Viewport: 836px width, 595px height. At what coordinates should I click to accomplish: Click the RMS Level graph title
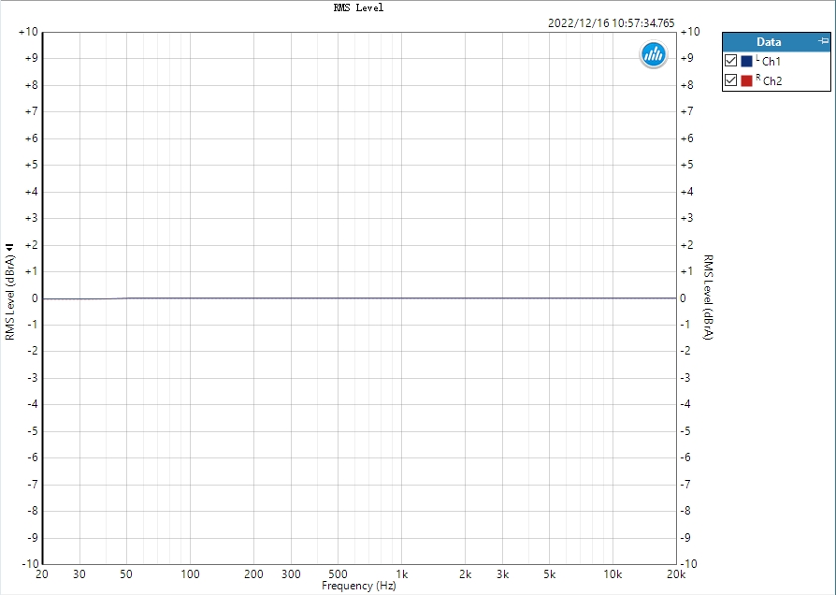tap(358, 7)
